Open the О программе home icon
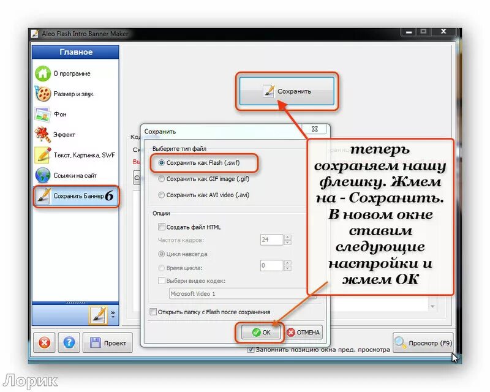Image resolution: width=490 pixels, height=392 pixels. [42, 73]
